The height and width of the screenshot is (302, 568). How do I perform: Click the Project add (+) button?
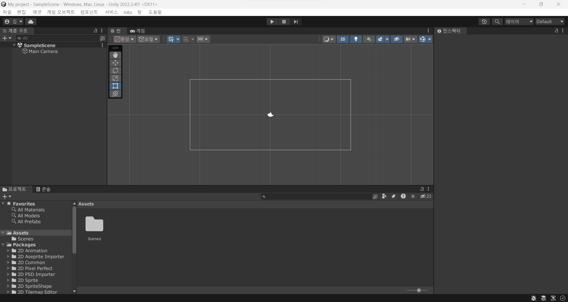point(7,197)
